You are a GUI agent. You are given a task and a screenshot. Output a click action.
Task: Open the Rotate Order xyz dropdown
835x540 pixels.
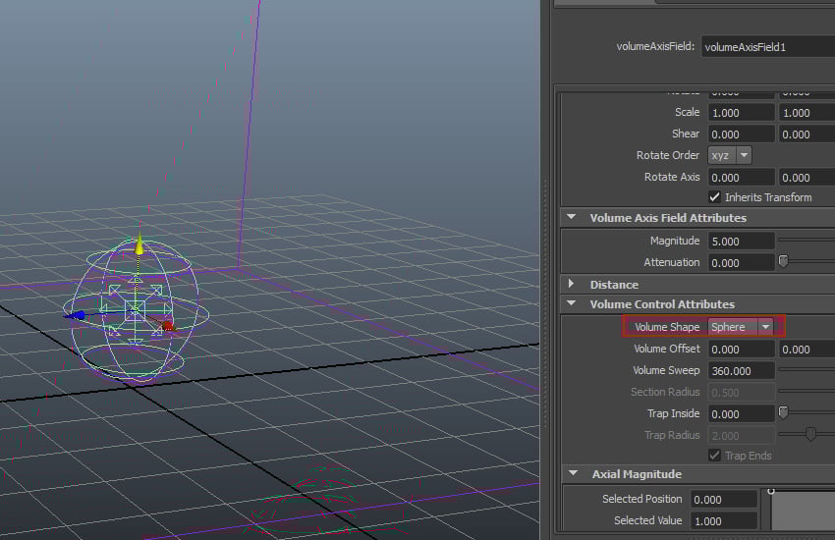730,155
